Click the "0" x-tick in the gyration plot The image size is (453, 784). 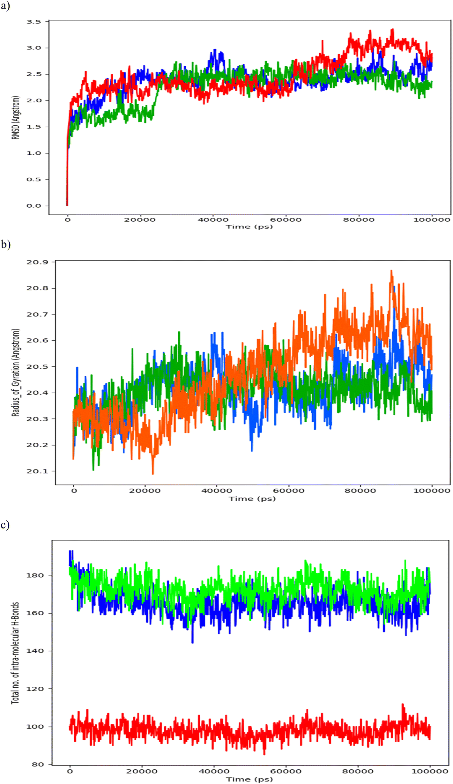coord(74,491)
